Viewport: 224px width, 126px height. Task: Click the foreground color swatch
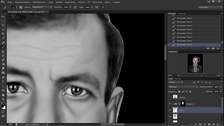pyautogui.click(x=2, y=106)
